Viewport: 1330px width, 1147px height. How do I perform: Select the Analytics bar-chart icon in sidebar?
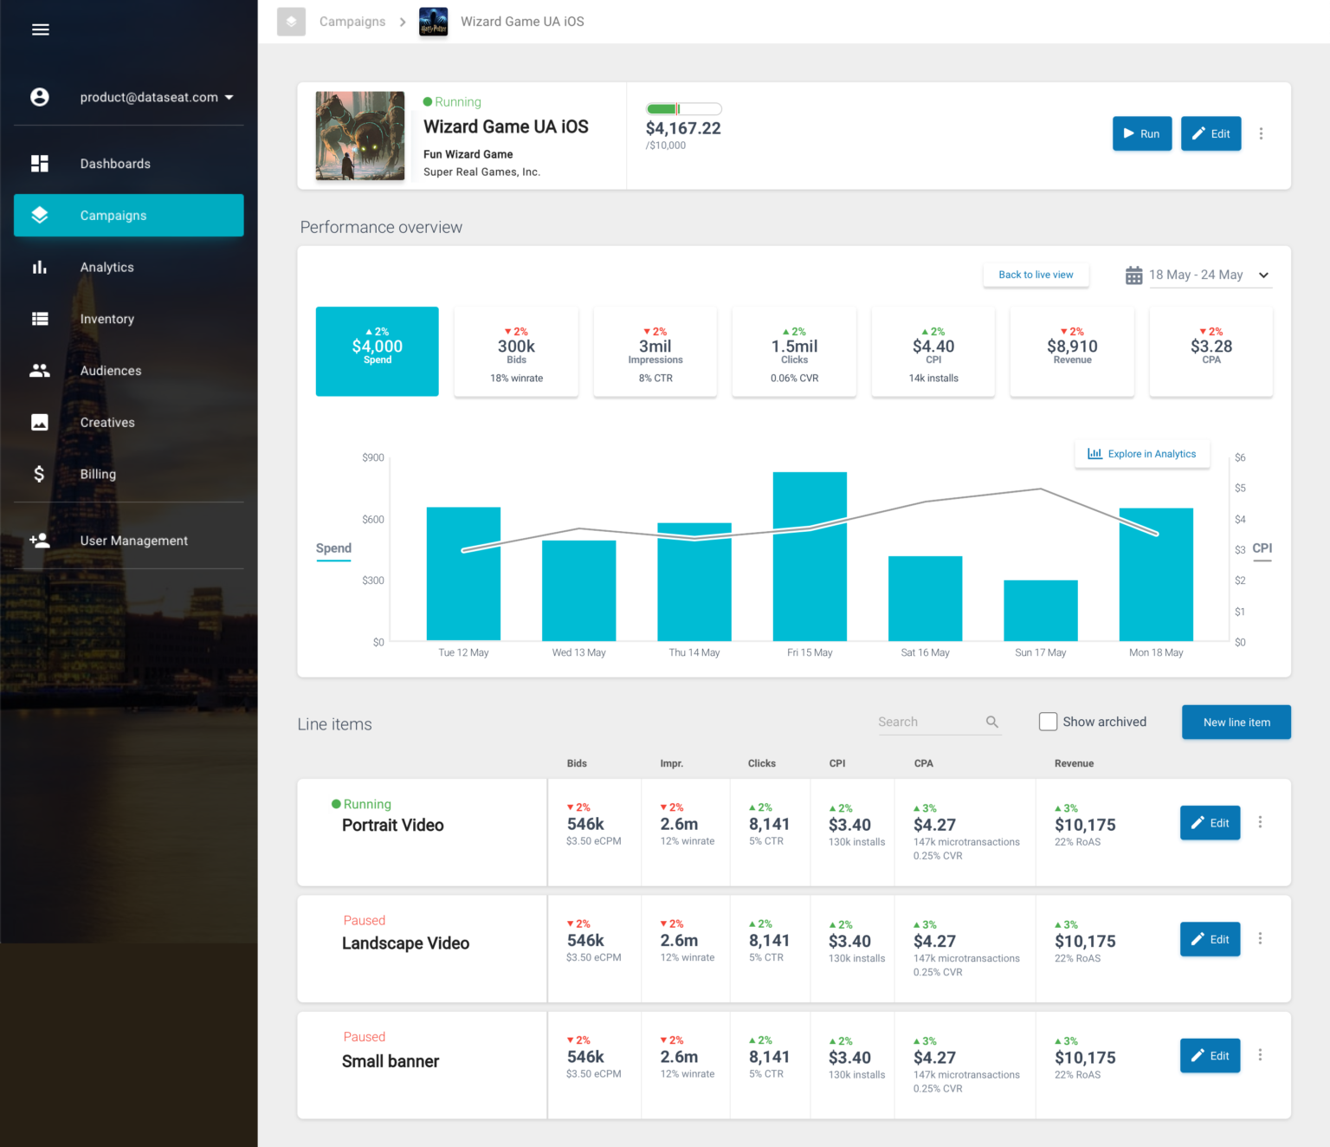tap(40, 267)
